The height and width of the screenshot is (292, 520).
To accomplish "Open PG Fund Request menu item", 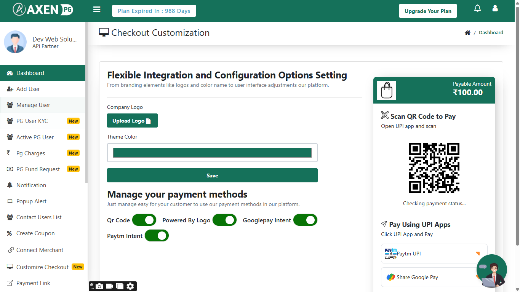I will tap(43, 169).
